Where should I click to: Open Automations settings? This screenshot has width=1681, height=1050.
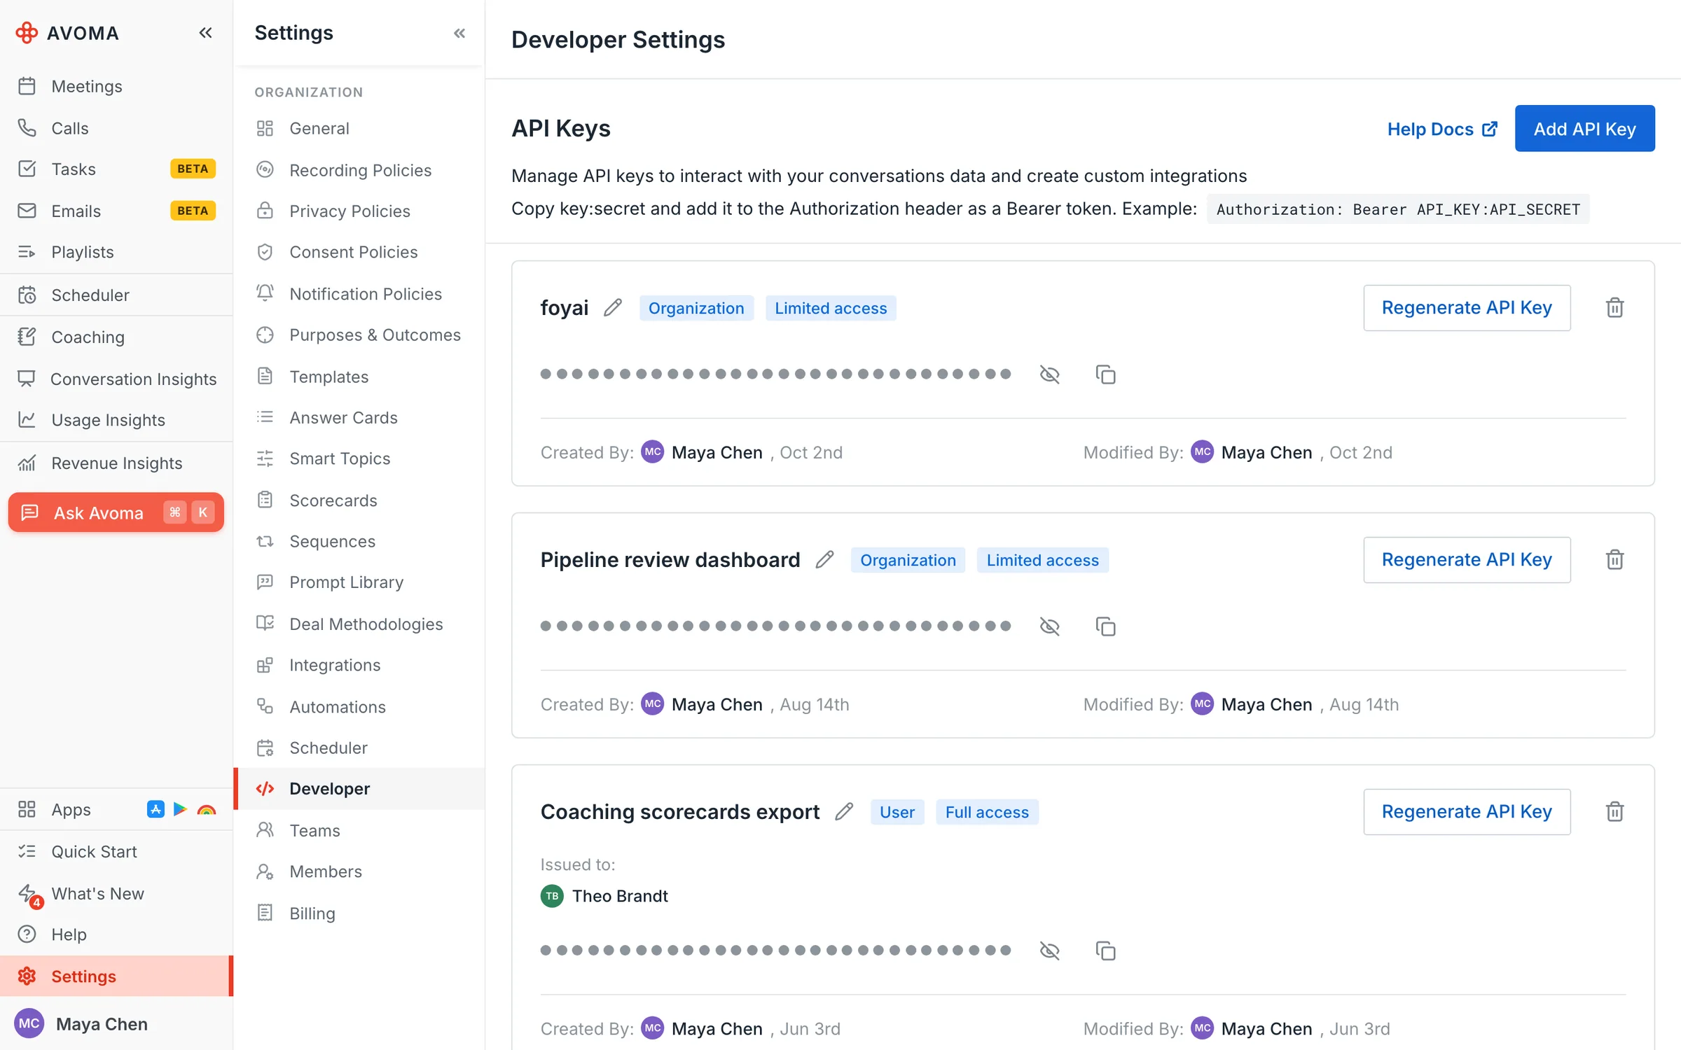pyautogui.click(x=359, y=706)
